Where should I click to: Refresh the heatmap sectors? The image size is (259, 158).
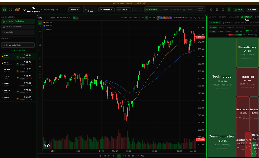point(256,35)
